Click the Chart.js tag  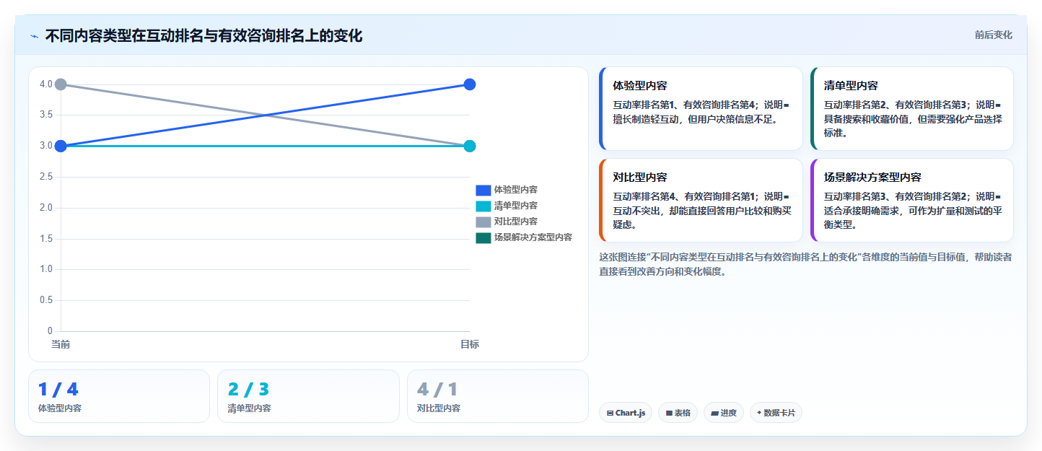coord(626,413)
